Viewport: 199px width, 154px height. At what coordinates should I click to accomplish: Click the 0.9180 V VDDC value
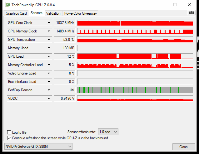pyautogui.click(x=65, y=99)
